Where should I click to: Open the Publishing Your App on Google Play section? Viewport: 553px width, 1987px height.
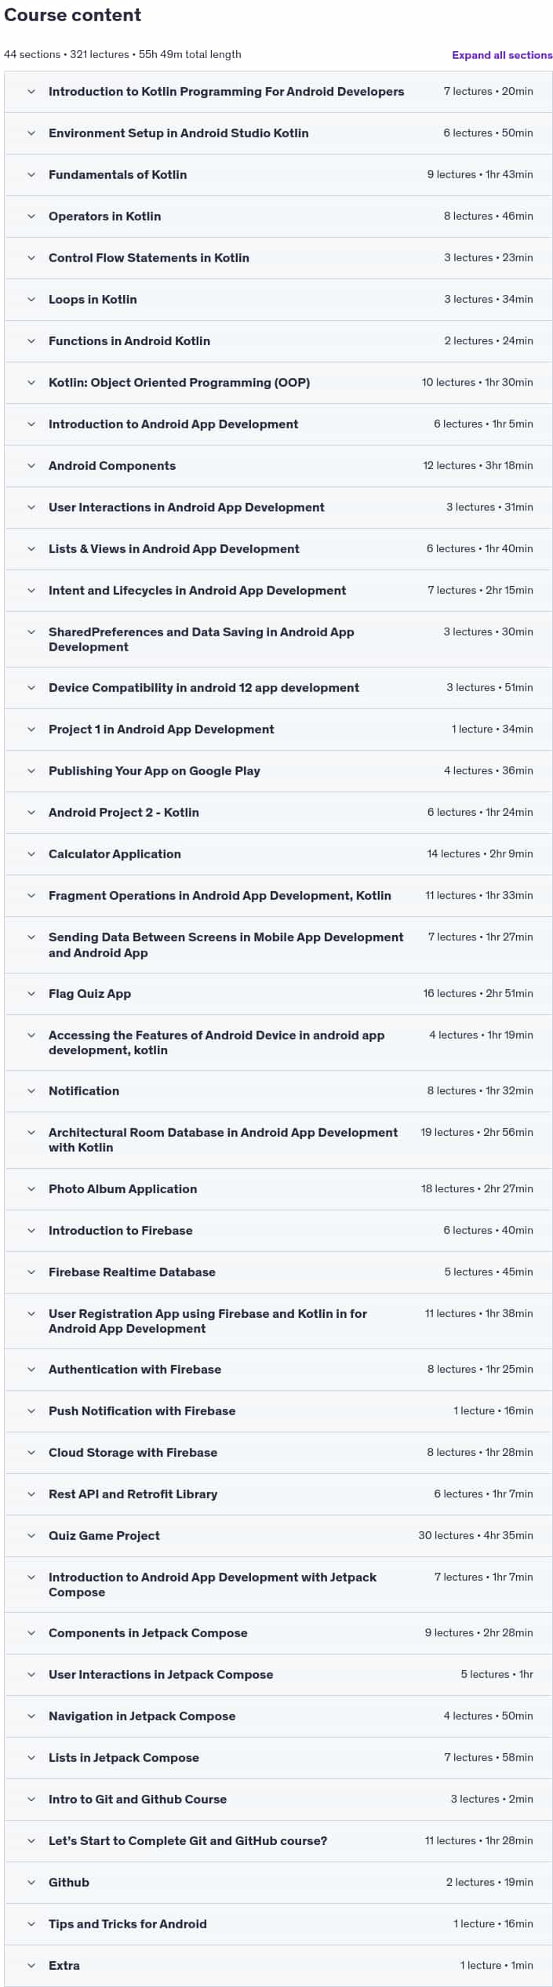pos(155,771)
